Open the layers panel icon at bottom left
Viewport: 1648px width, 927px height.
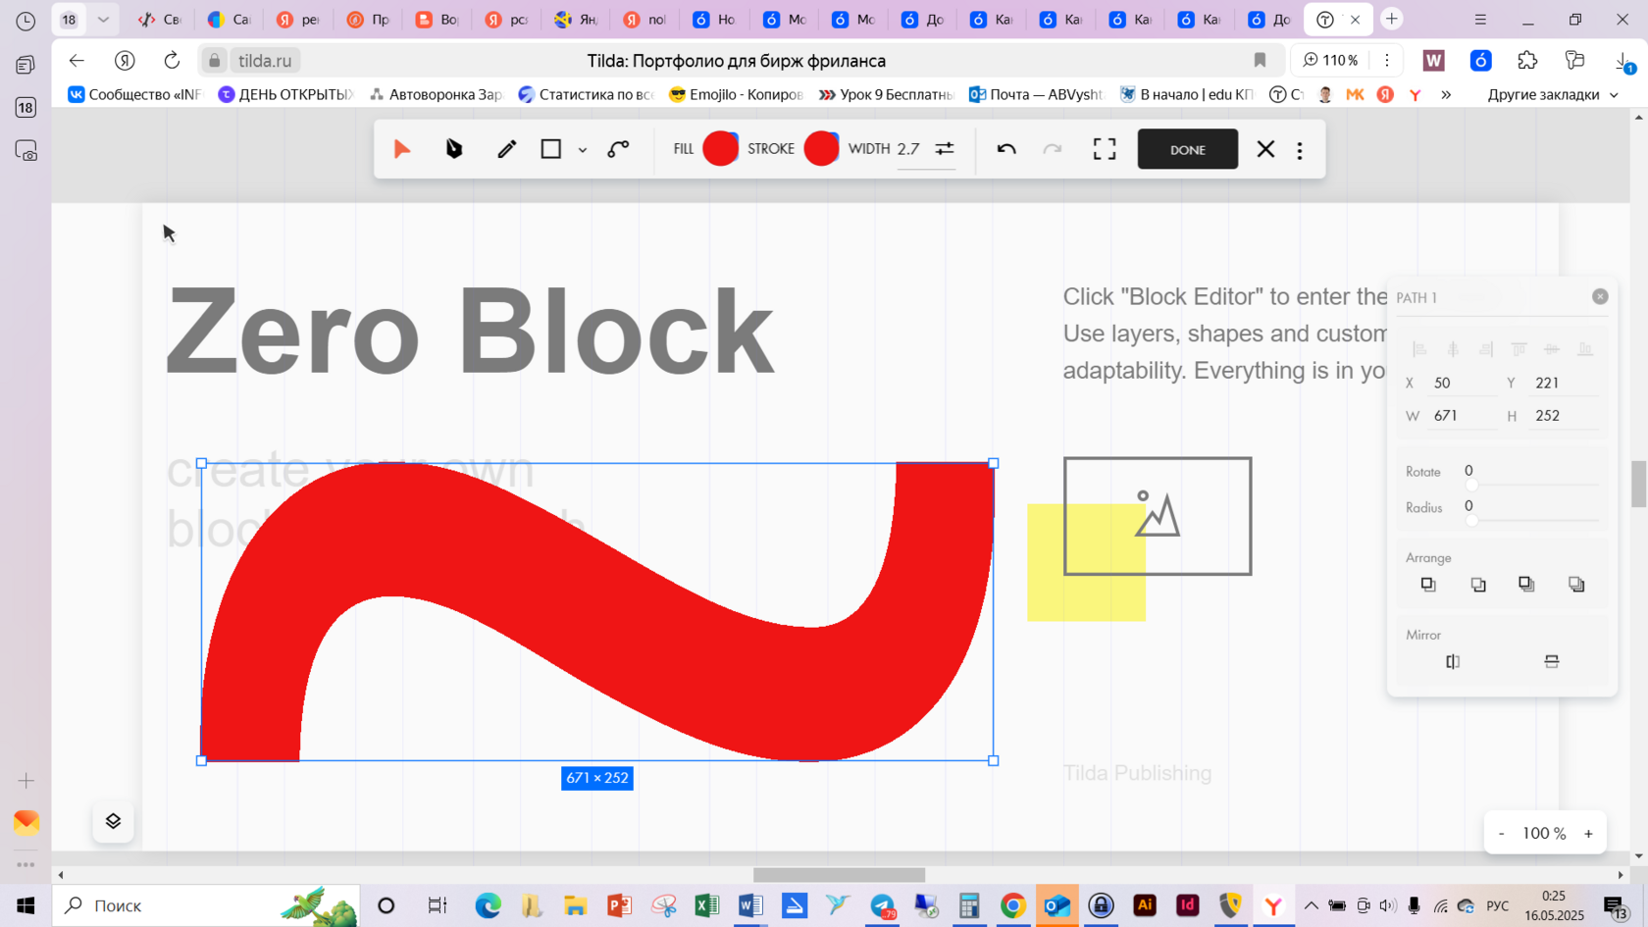click(x=113, y=822)
